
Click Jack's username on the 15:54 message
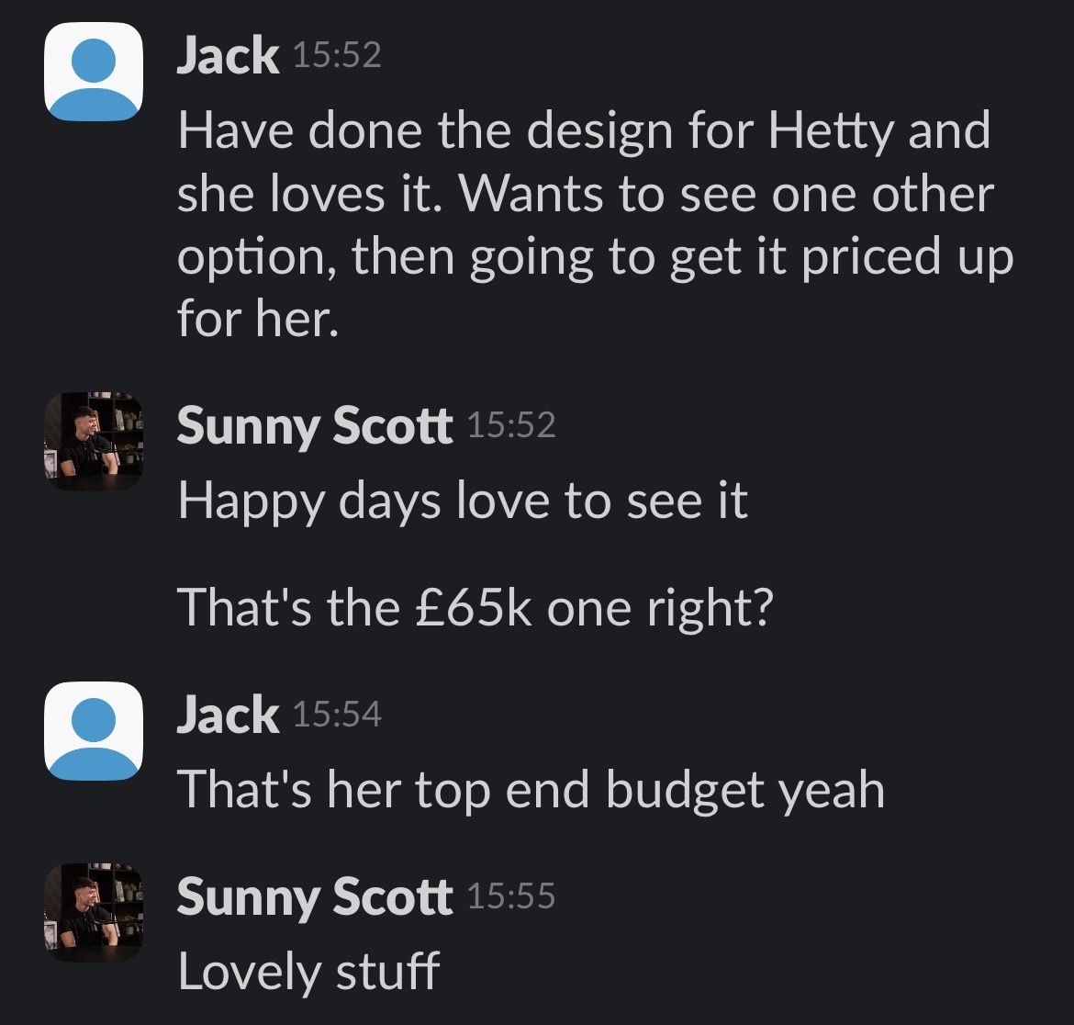pyautogui.click(x=227, y=715)
